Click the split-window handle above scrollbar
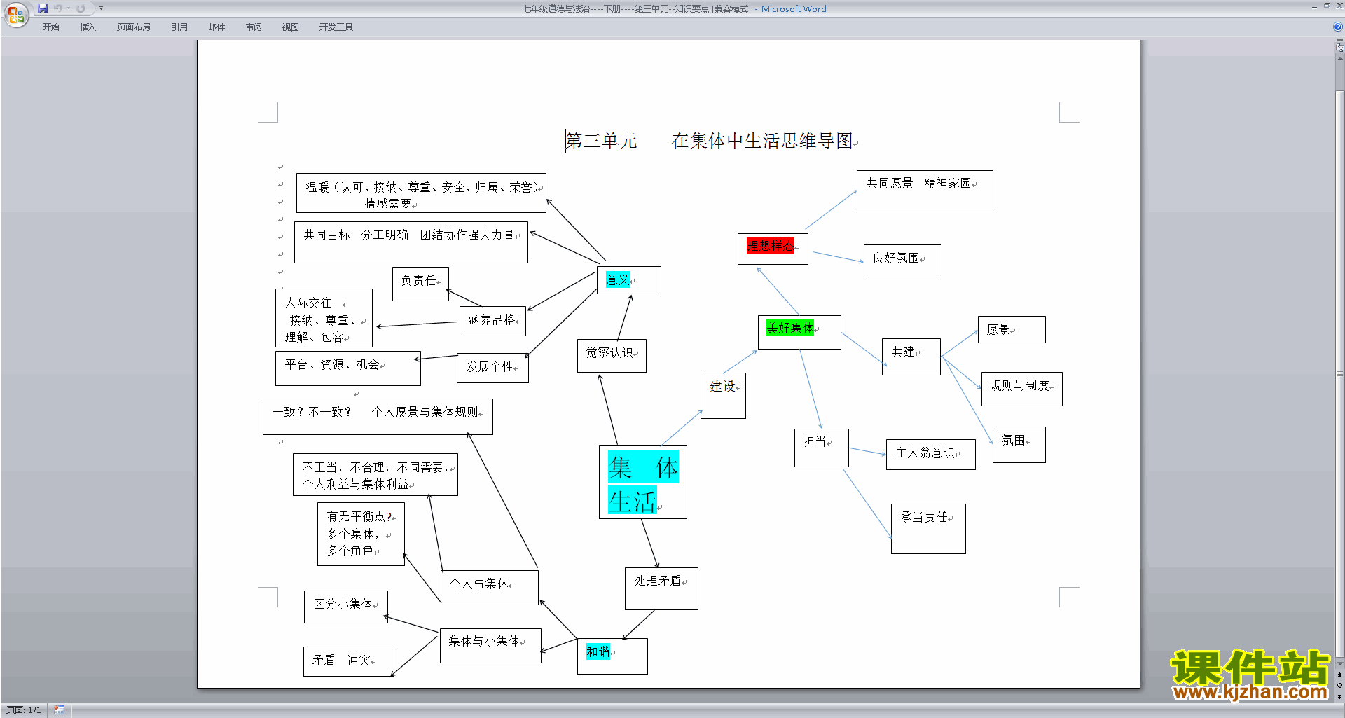The height and width of the screenshot is (718, 1345). pos(1340,40)
